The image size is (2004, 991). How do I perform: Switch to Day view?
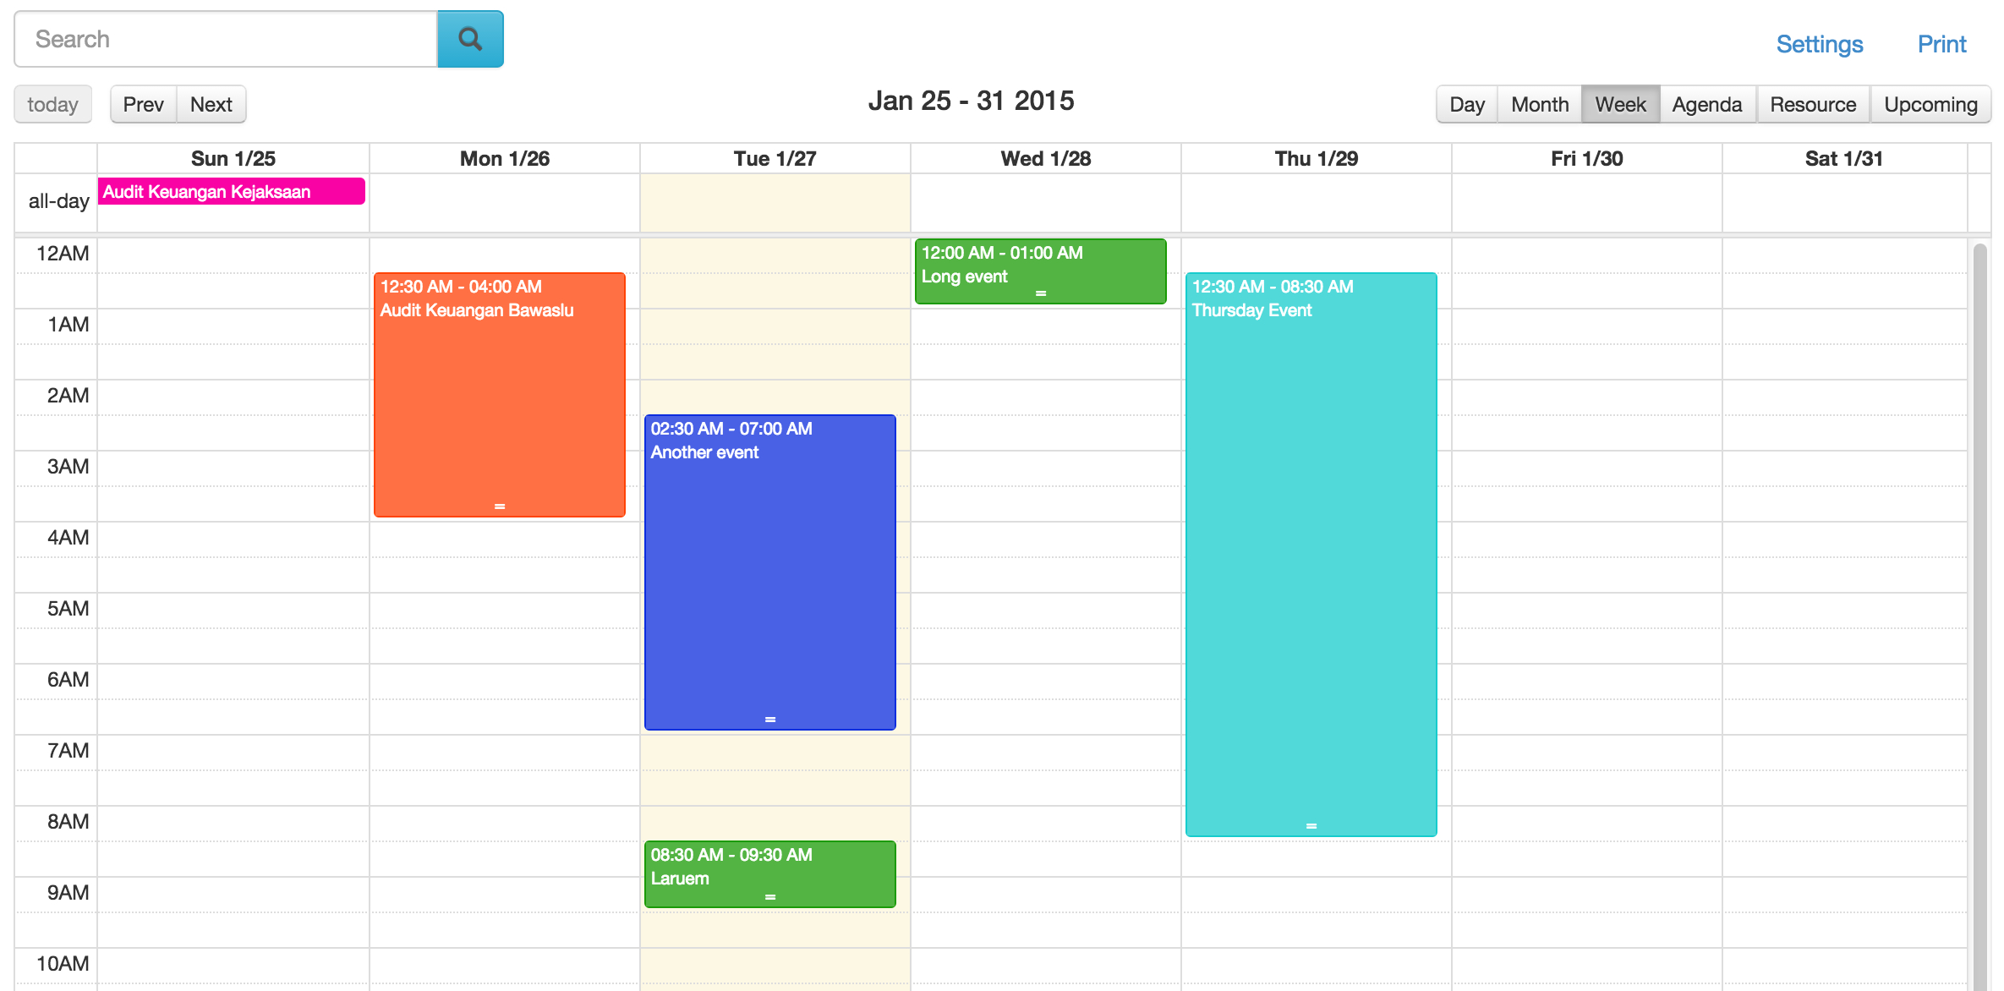coord(1467,103)
